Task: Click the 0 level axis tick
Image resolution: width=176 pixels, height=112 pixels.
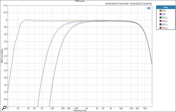Action: pyautogui.click(x=7, y=20)
